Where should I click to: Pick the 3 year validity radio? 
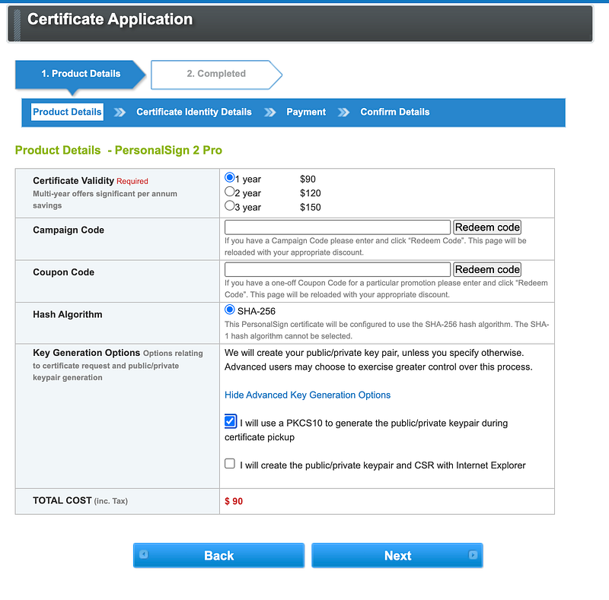tap(230, 205)
